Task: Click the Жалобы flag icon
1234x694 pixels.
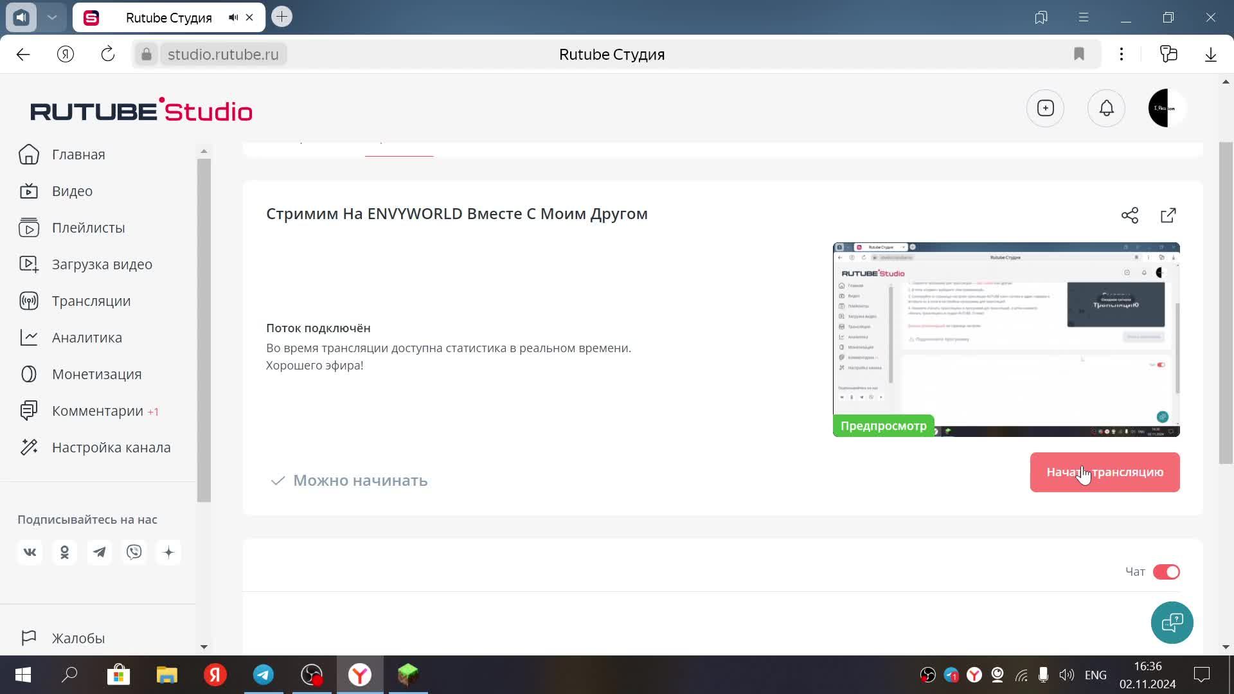Action: (x=29, y=638)
